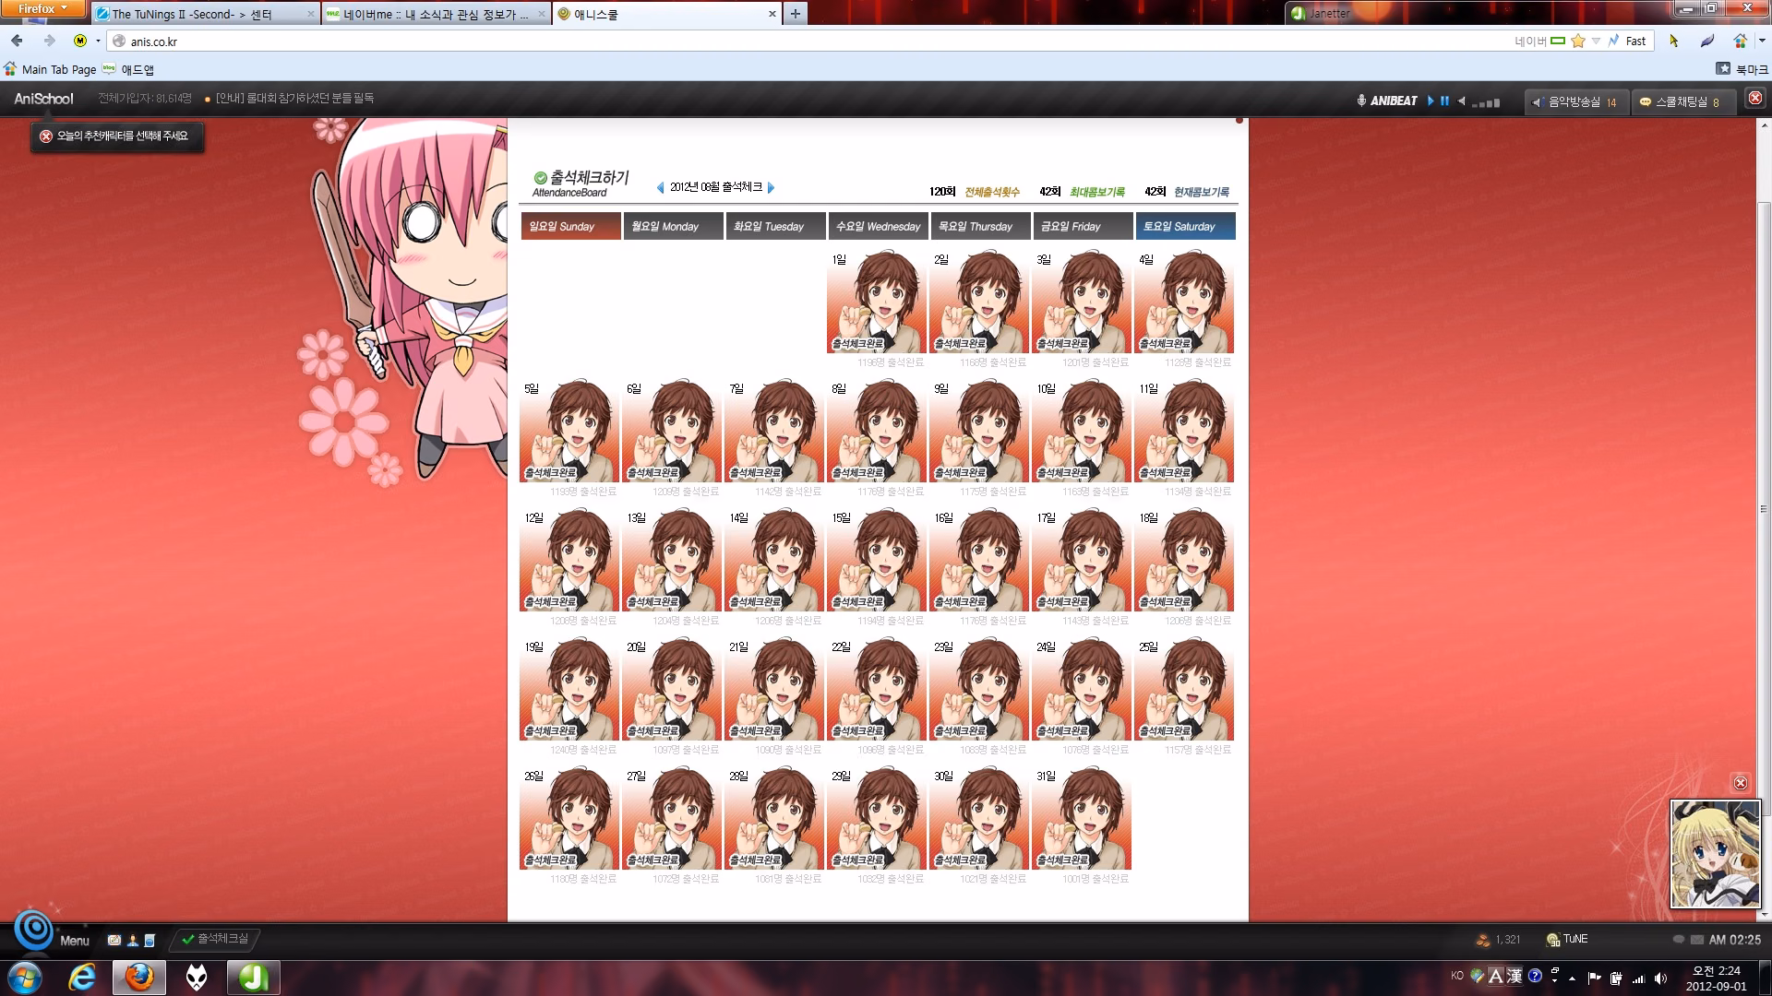Click the 최대콤보기록 max combo label
Viewport: 1772px width, 996px height.
(x=1097, y=192)
